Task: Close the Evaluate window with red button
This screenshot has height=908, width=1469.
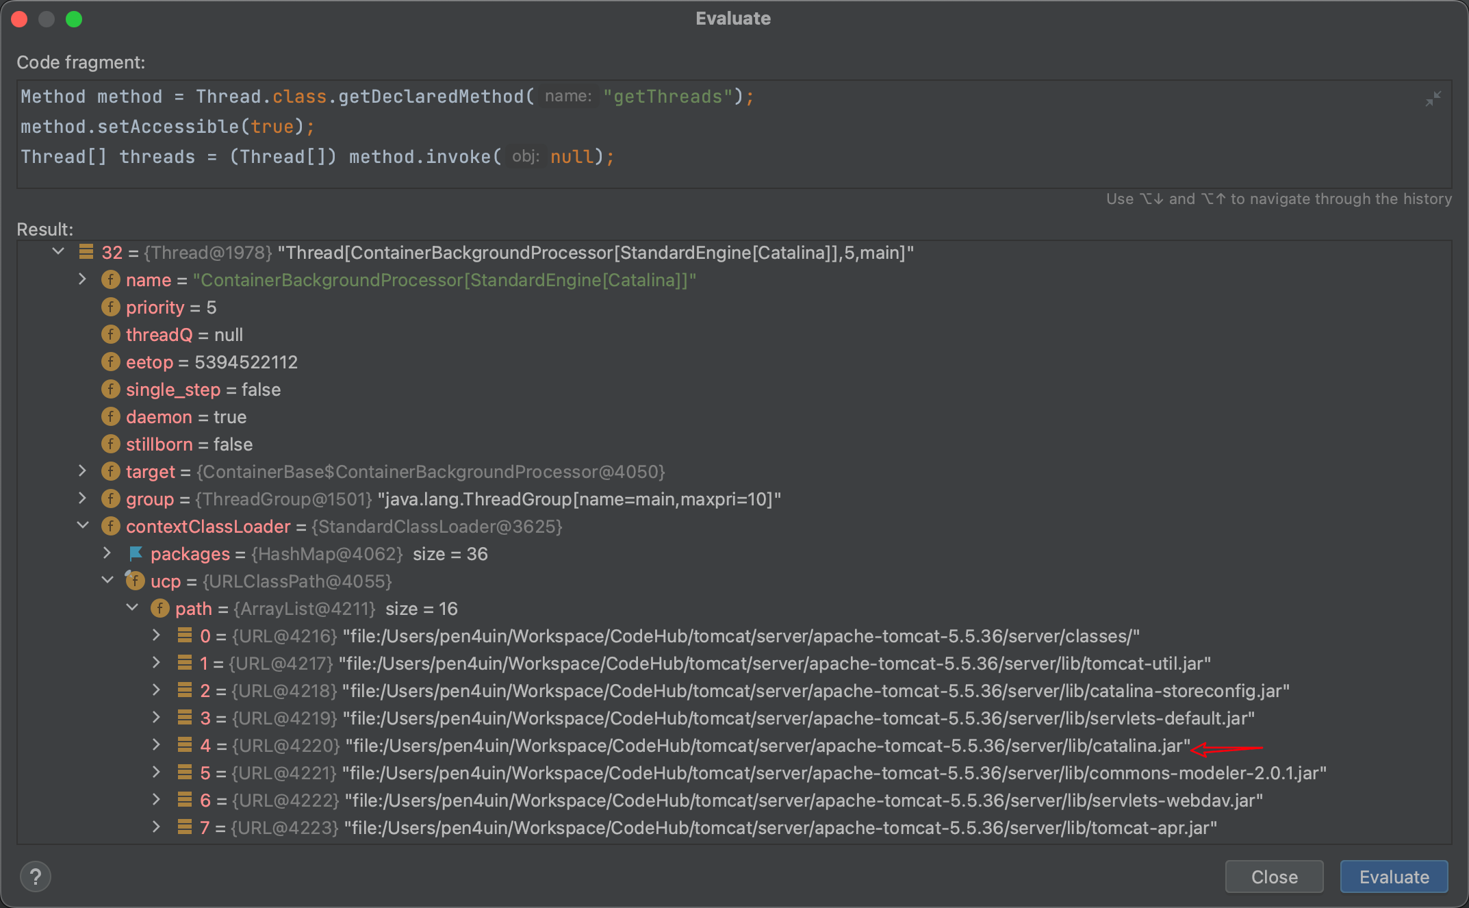Action: click(20, 19)
